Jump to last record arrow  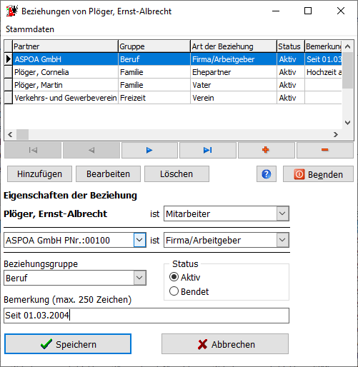208,150
